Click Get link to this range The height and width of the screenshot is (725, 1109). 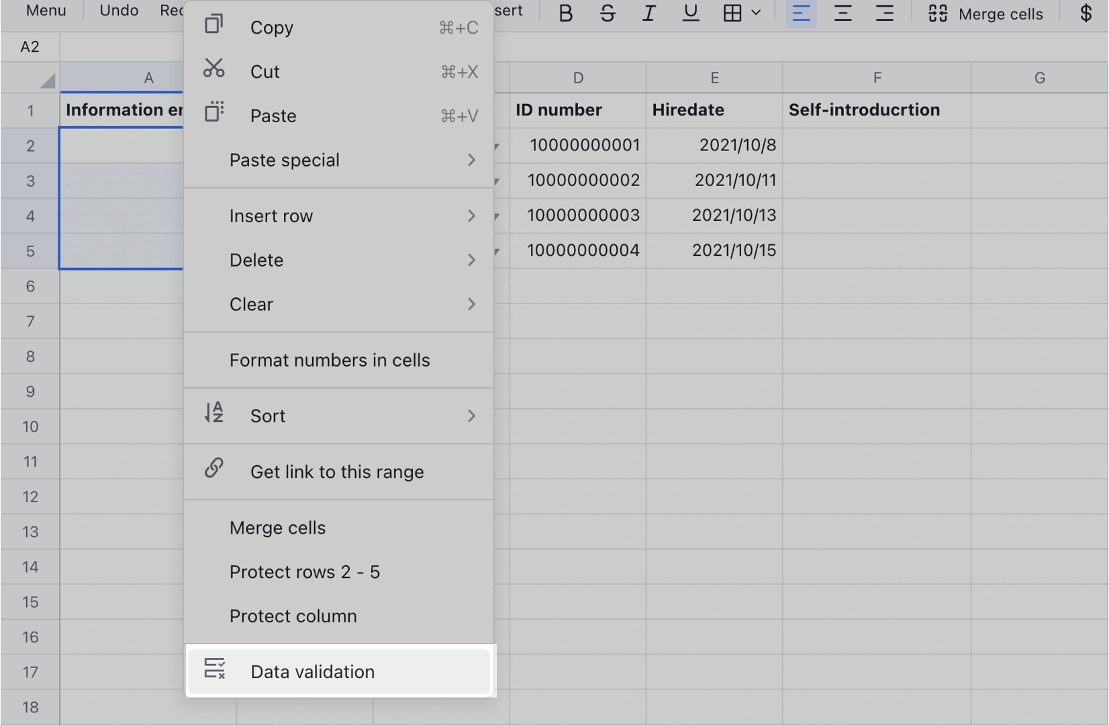coord(336,471)
